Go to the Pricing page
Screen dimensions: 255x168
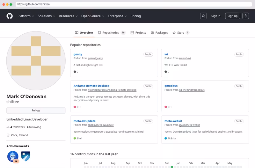coord(135,16)
